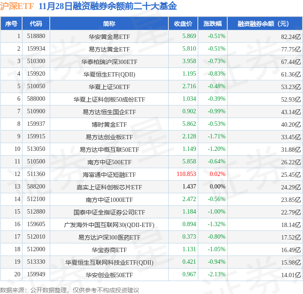Select fund code 518880
The width and height of the screenshot is (303, 294).
click(x=36, y=36)
